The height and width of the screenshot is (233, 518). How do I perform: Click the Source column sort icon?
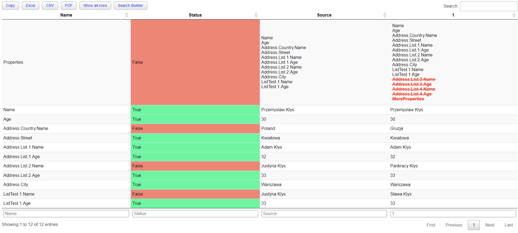coord(384,15)
